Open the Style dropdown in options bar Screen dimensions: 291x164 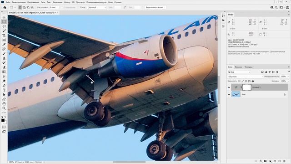[x=97, y=7]
